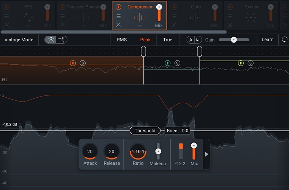Bypass the high band yellow power icon
The image size is (289, 190).
[x=241, y=63]
